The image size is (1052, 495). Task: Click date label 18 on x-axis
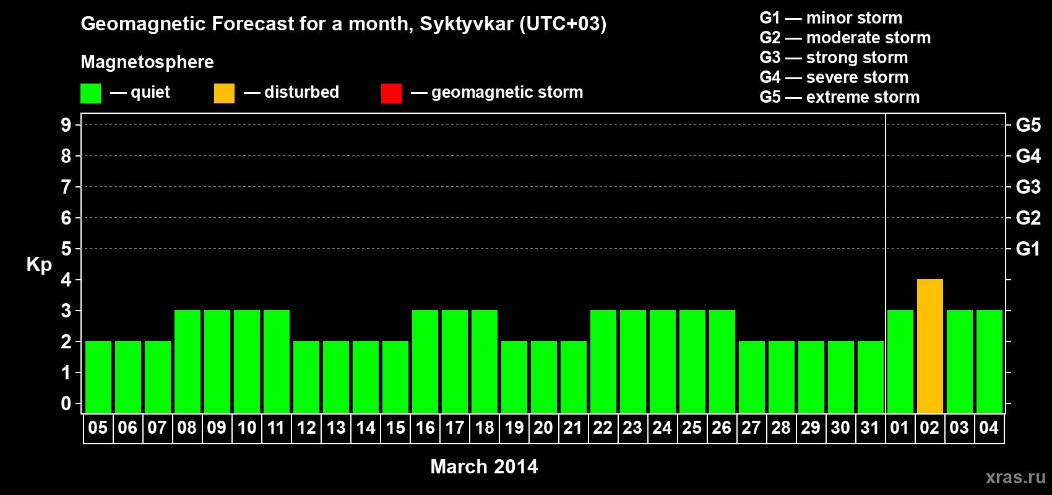pyautogui.click(x=485, y=428)
